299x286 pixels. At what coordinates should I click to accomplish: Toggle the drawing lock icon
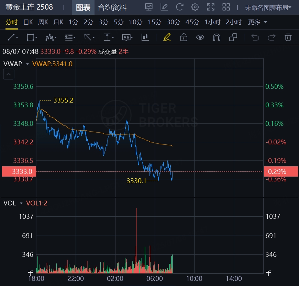pos(184,37)
